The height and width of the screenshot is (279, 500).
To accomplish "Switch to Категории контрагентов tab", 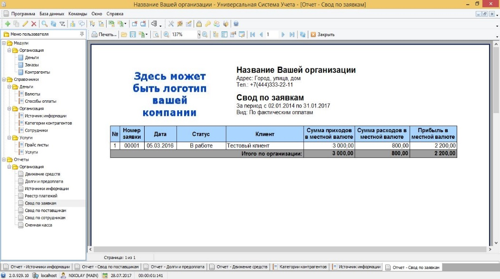I will point(300,267).
